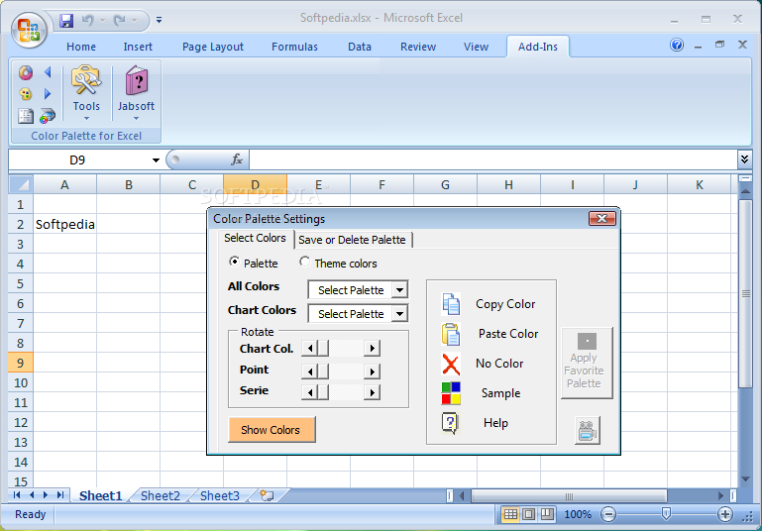Click the sheet grid icon in the Color Palette group
The image size is (762, 531).
[26, 116]
